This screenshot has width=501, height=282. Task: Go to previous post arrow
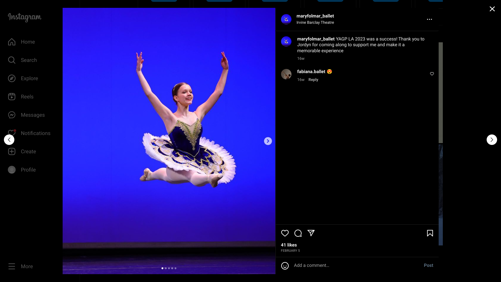click(x=9, y=140)
